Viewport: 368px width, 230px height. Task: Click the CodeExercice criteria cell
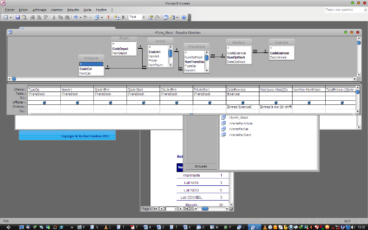(x=242, y=107)
